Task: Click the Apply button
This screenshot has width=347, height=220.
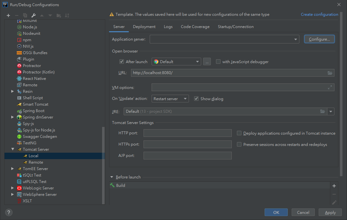Action: [x=330, y=212]
